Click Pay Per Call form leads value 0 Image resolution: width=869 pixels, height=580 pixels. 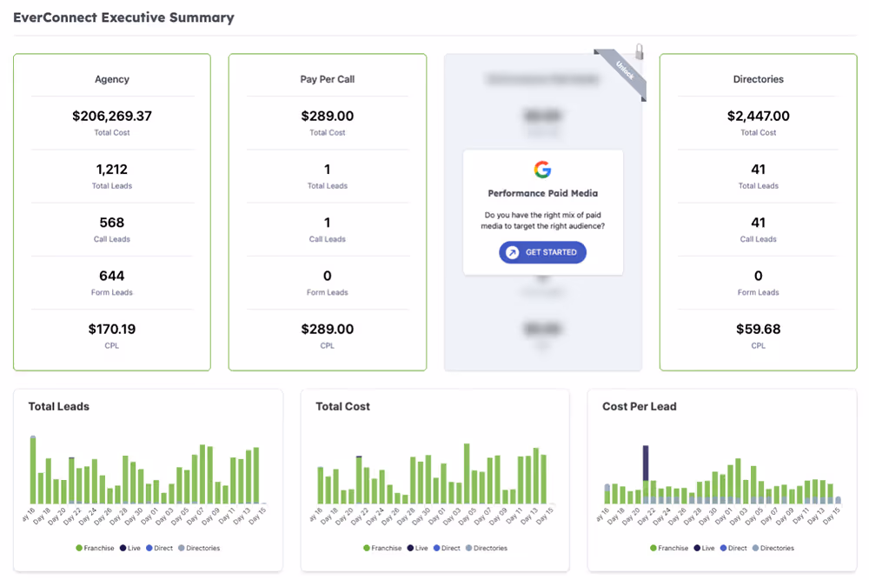click(x=328, y=276)
